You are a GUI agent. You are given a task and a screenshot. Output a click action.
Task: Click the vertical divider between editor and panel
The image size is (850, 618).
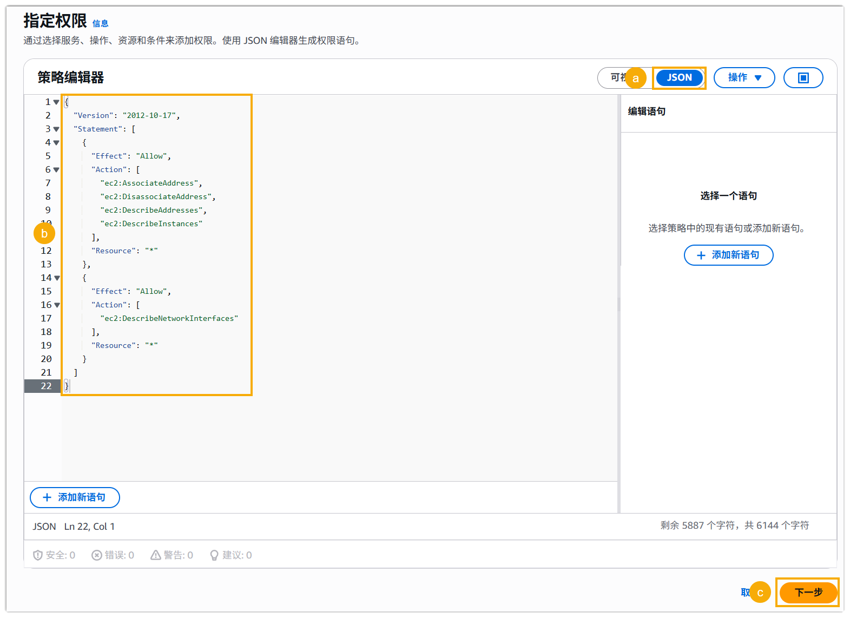pos(619,303)
